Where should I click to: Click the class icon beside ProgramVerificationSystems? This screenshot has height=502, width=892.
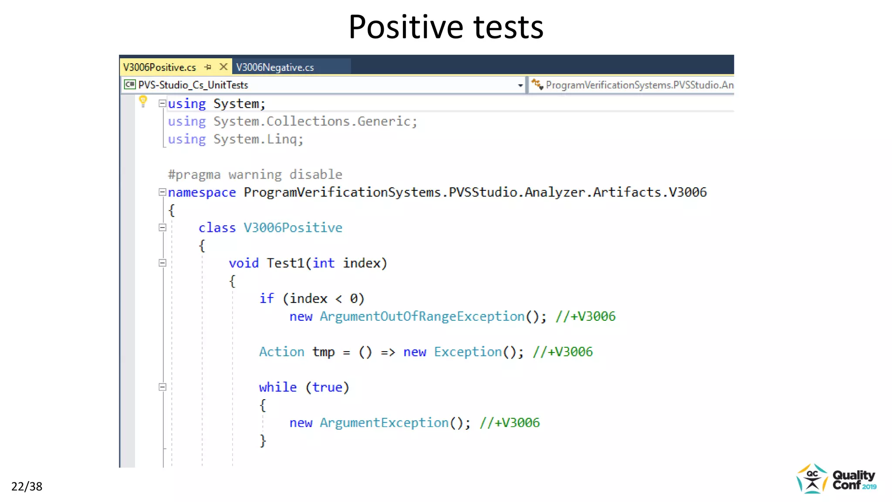point(537,85)
